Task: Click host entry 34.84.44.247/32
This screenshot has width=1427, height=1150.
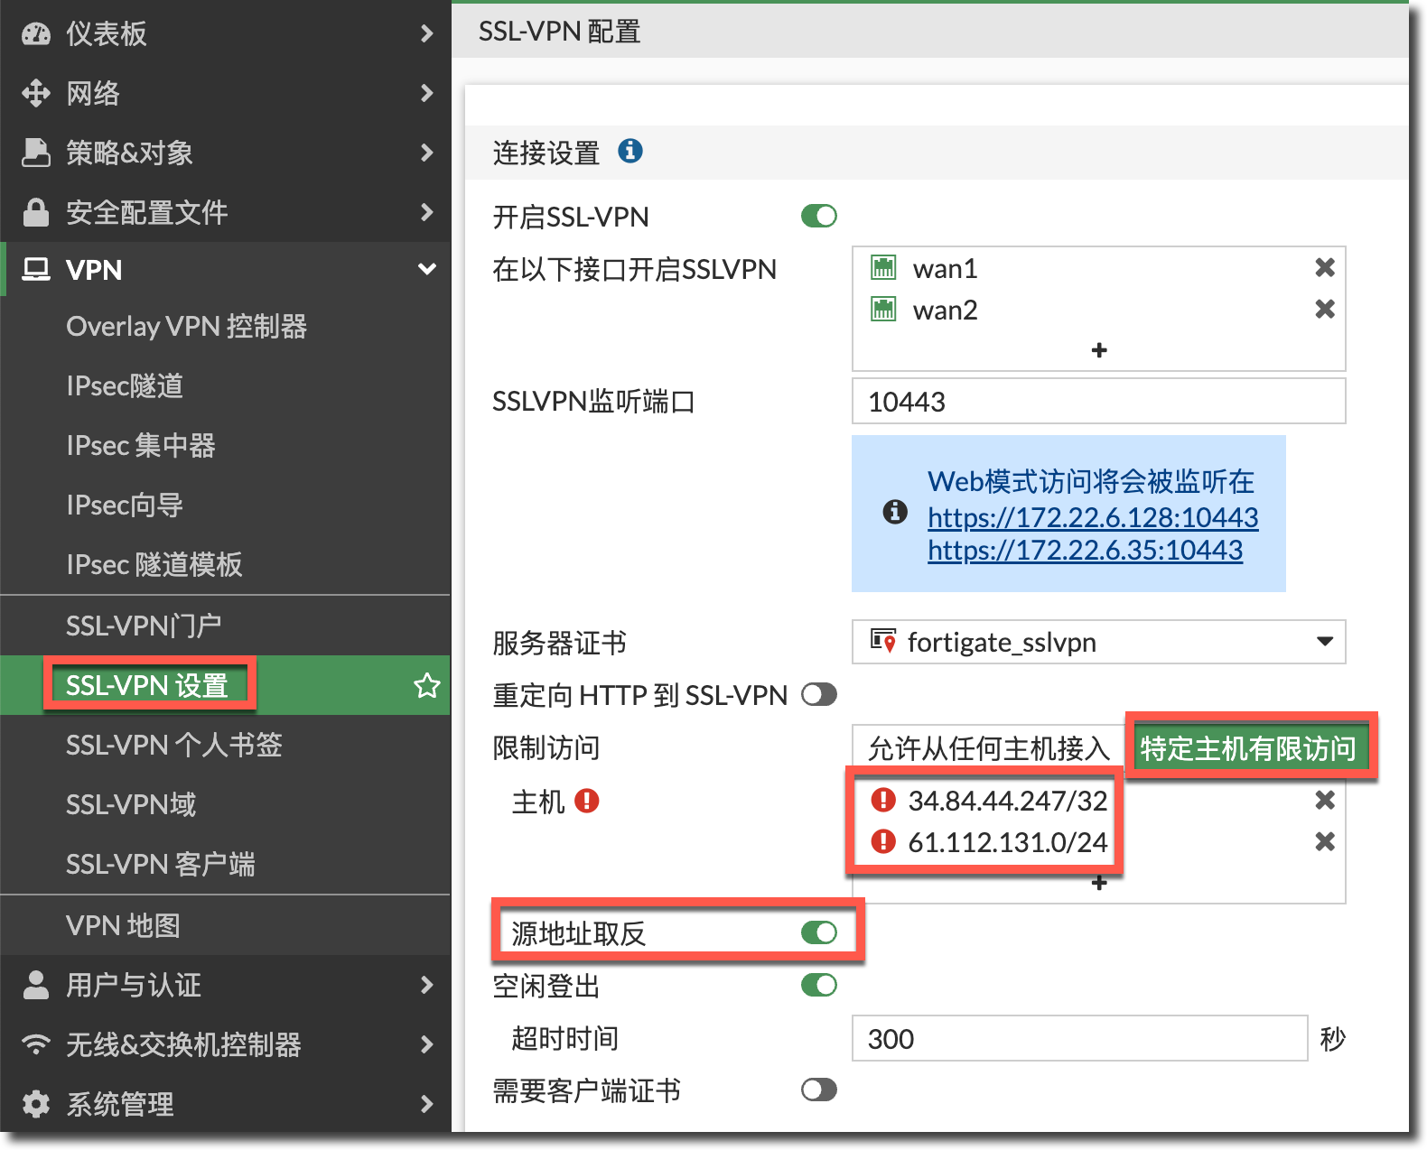Action: click(1008, 800)
